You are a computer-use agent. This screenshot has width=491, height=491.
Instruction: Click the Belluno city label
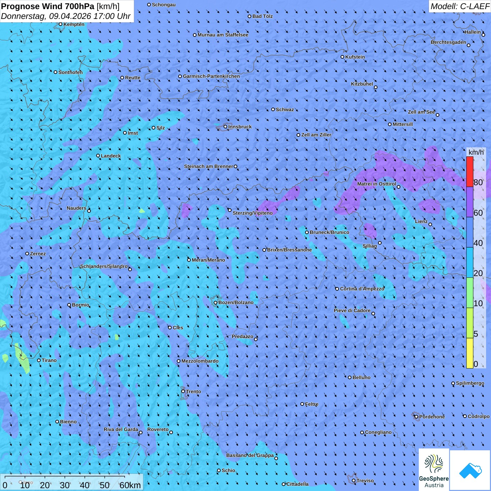click(x=361, y=377)
